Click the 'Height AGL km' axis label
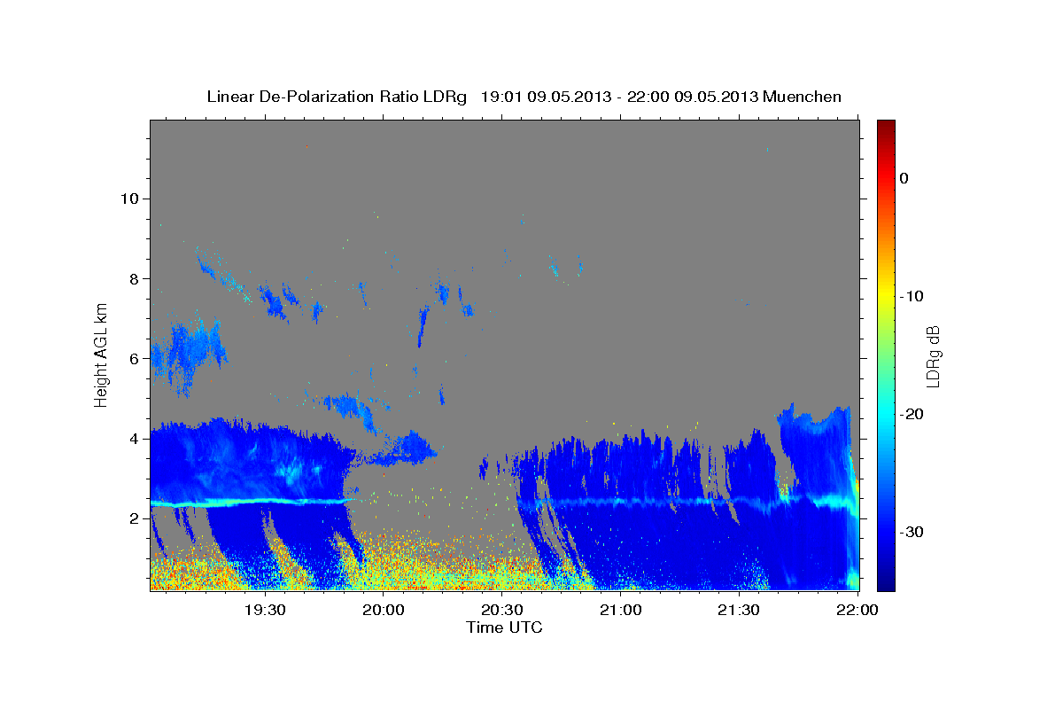Image resolution: width=1063 pixels, height=709 pixels. point(101,354)
